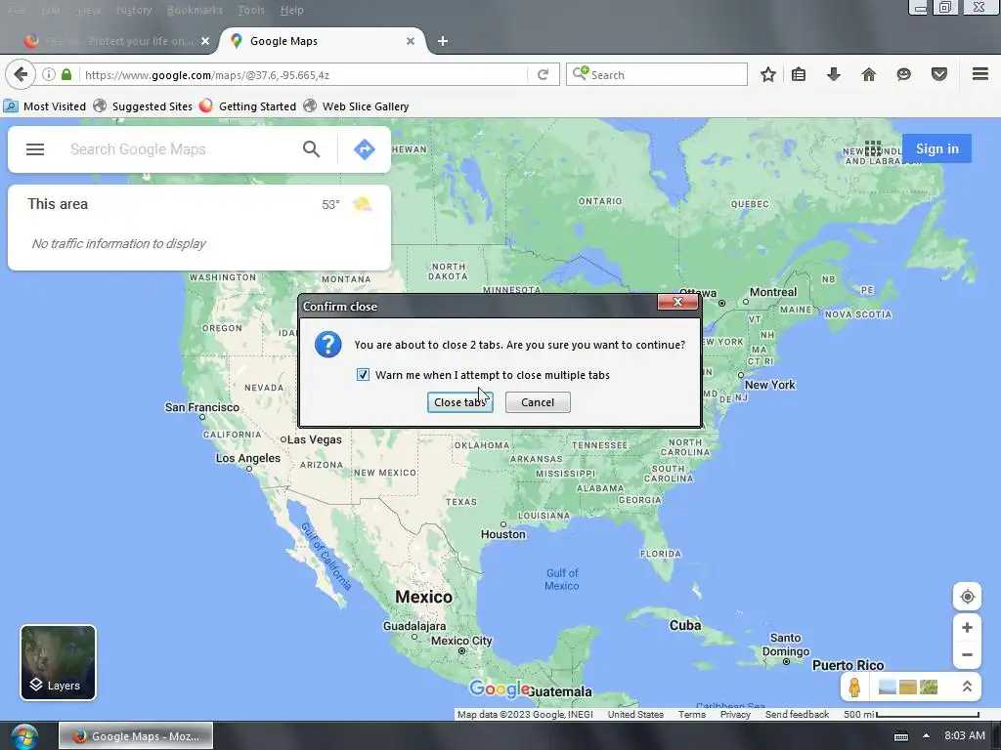This screenshot has height=750, width=1001.
Task: Open the Pocket icon in toolbar
Action: (x=939, y=74)
